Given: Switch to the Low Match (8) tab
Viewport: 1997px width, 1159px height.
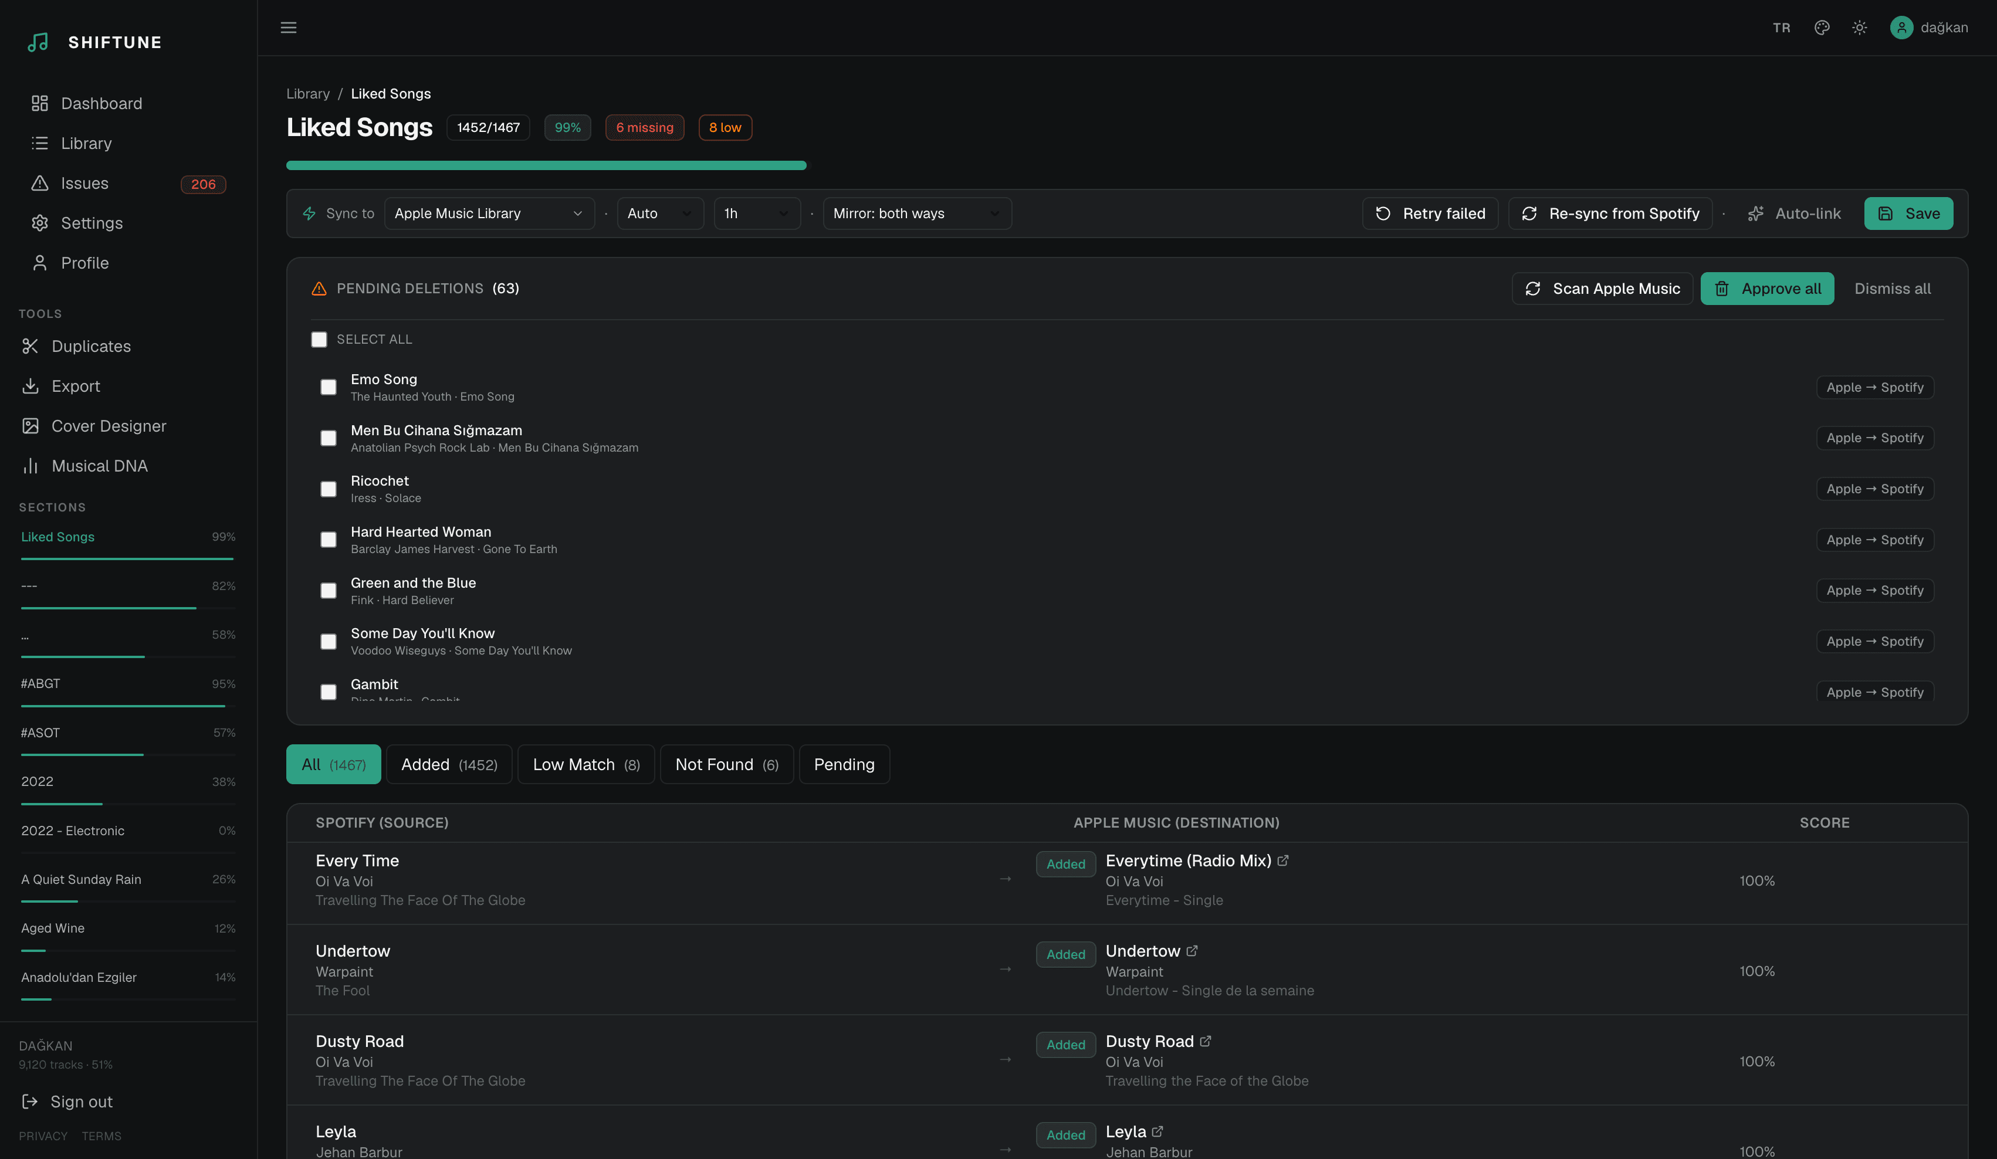Looking at the screenshot, I should coord(585,764).
